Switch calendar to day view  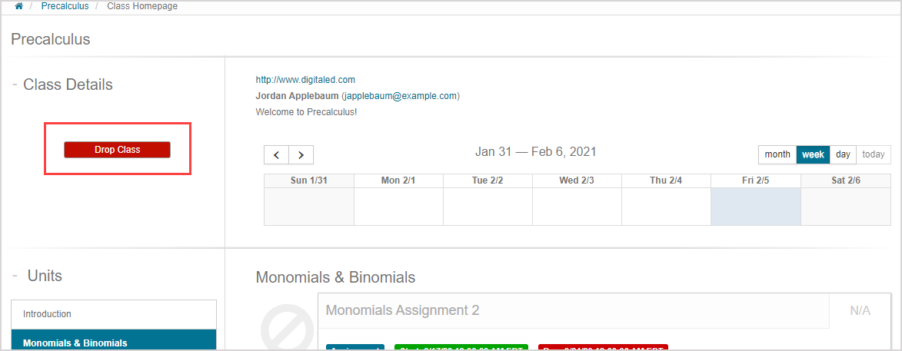(x=843, y=154)
